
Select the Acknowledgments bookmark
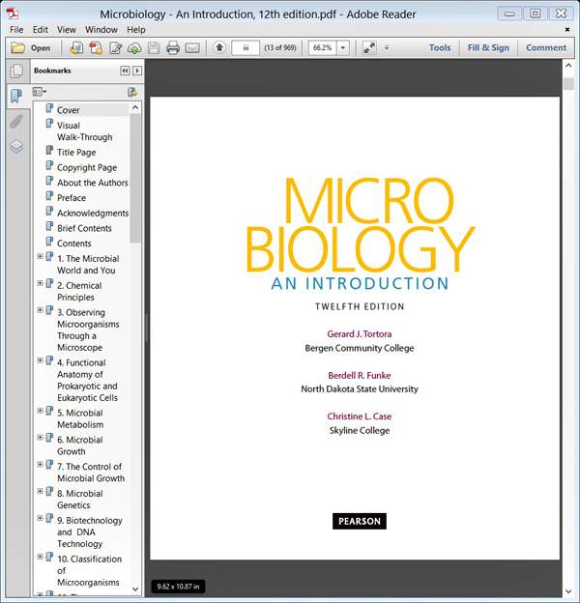93,213
